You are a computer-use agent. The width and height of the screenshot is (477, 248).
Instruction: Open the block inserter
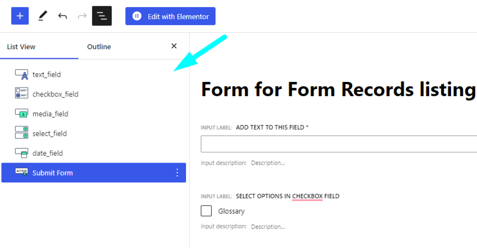[x=20, y=16]
